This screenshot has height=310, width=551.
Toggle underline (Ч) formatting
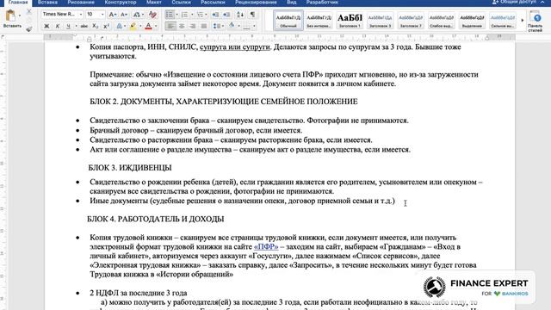point(68,26)
